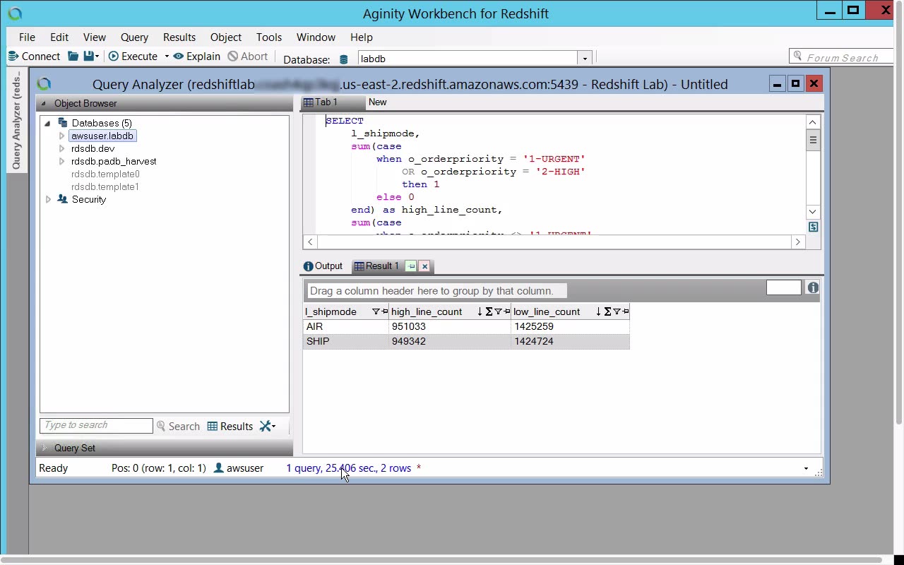The image size is (904, 565).
Task: Open the Query menu
Action: pyautogui.click(x=134, y=37)
